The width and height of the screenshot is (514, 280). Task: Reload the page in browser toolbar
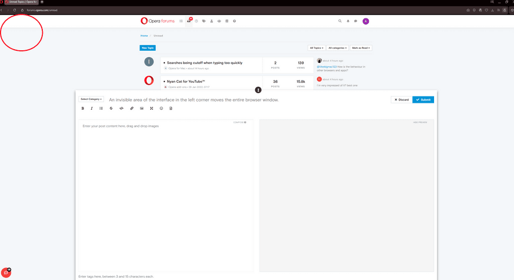14,10
